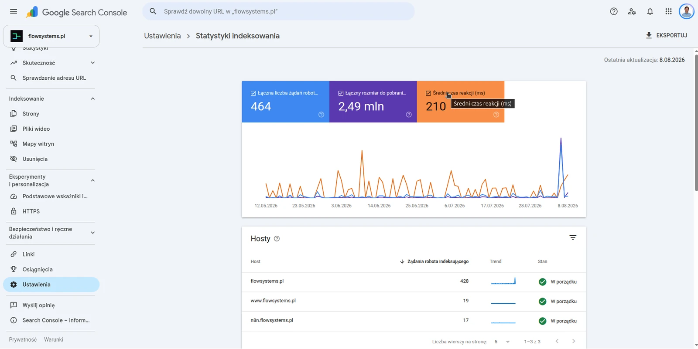Open the notifications bell
698x349 pixels.
point(650,11)
